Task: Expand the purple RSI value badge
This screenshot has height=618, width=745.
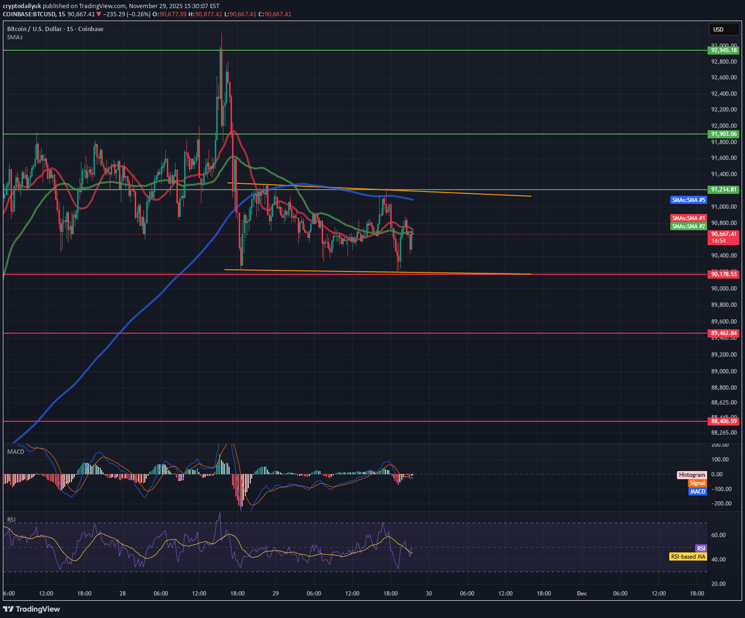Action: (701, 548)
